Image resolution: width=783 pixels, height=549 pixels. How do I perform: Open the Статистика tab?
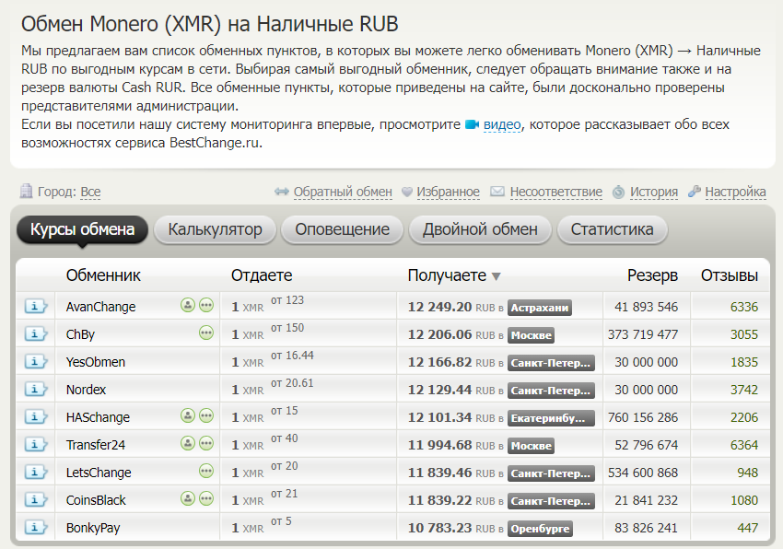(x=613, y=229)
